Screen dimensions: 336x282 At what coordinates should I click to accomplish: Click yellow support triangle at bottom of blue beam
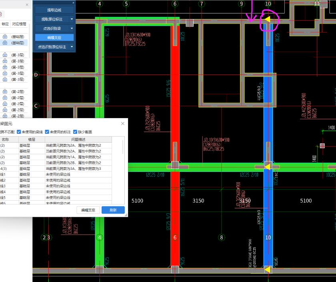click(x=267, y=269)
